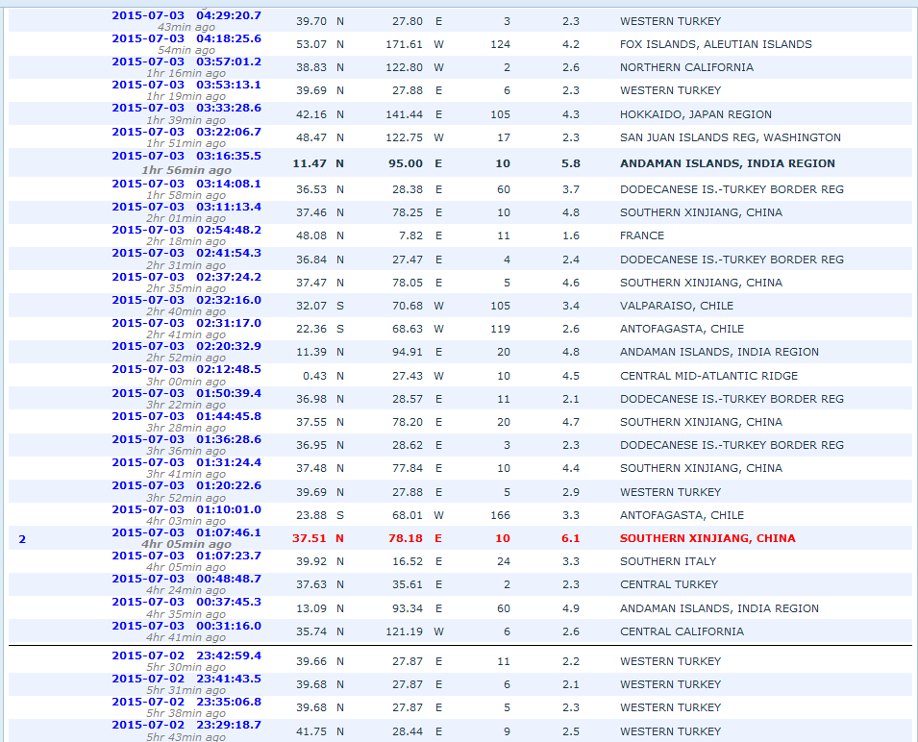Viewport: 918px width, 742px height.
Task: Select the SOUTHERN ITALY region text
Action: tap(668, 561)
